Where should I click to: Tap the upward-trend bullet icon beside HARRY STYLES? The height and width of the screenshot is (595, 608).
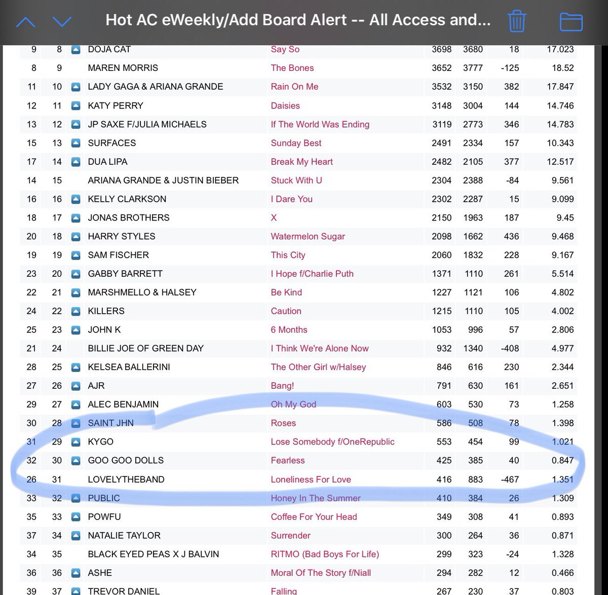point(76,236)
